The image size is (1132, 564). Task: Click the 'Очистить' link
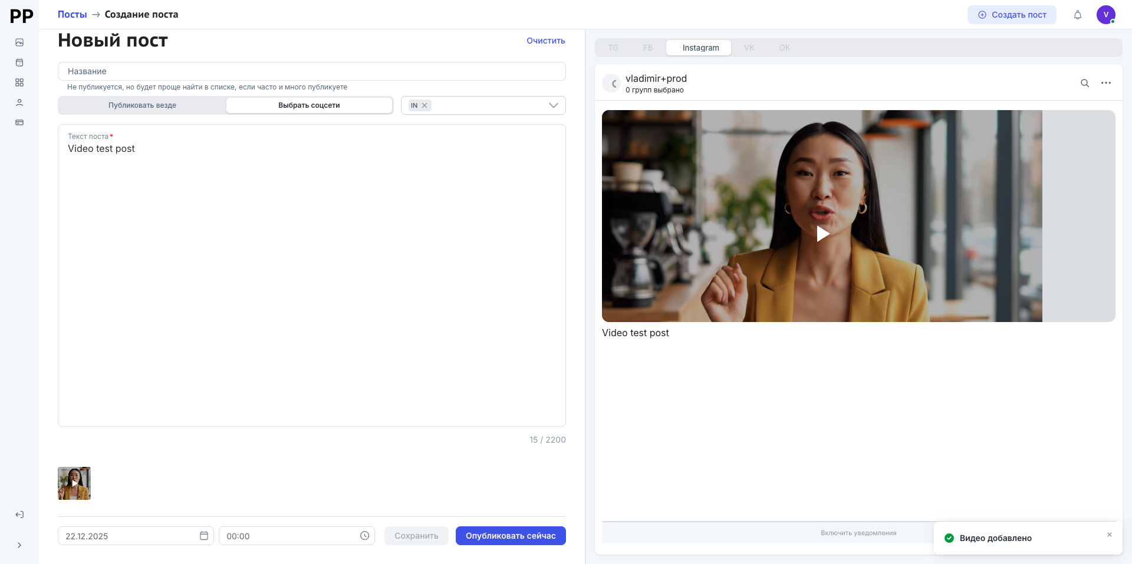(545, 41)
